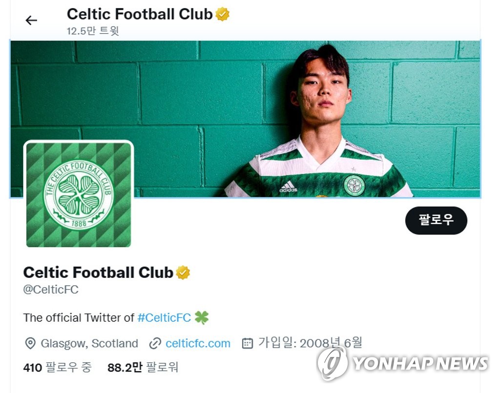This screenshot has height=393, width=500.
Task: Click the shamrock emoji in the bio
Action: tap(202, 317)
